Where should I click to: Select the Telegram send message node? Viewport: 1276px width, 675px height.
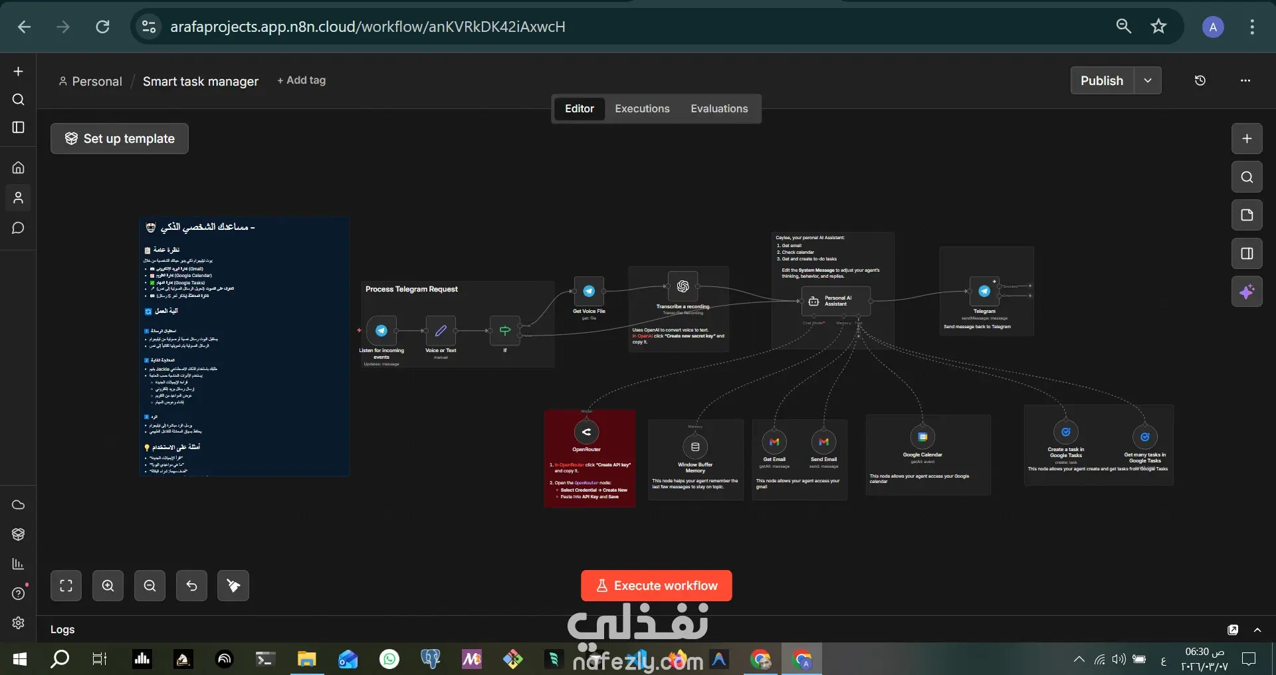tap(984, 291)
